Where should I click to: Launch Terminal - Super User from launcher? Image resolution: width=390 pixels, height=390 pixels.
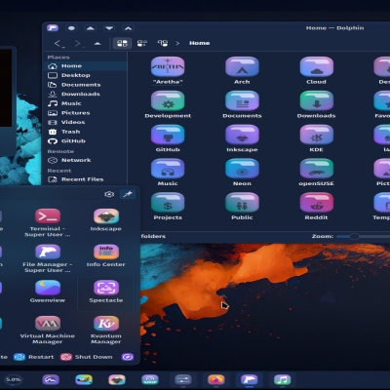(x=48, y=222)
